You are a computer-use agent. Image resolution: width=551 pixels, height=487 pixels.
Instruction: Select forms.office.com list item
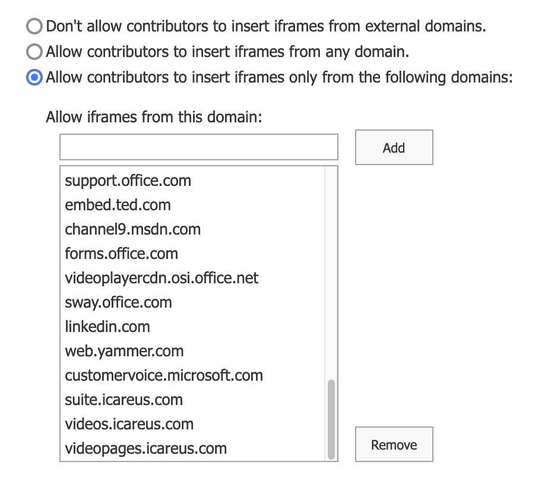[121, 254]
